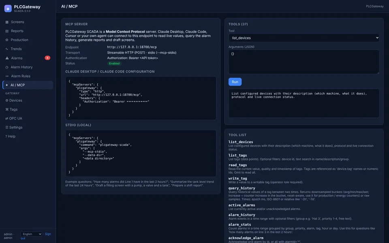Open the Reports page
The width and height of the screenshot is (389, 243).
[x=28, y=31]
